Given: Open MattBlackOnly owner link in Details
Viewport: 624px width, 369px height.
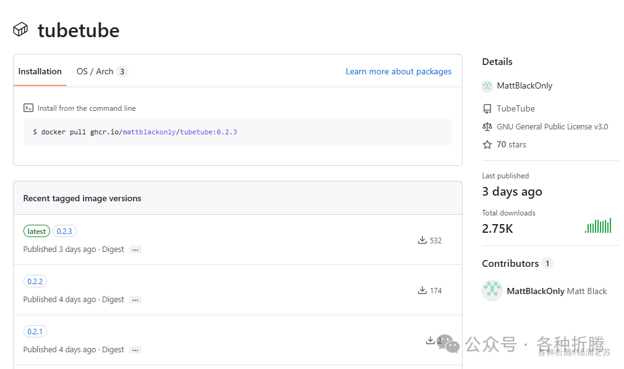Looking at the screenshot, I should click(524, 85).
